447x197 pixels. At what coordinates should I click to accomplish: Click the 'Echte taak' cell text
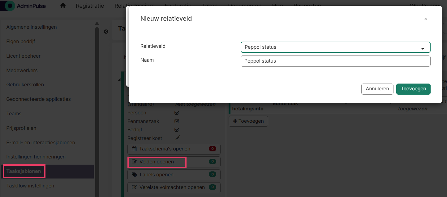285,104
